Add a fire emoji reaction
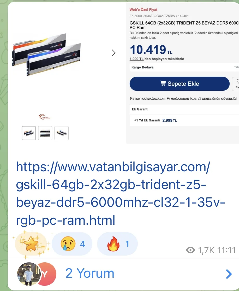This screenshot has height=291, width=239. (x=117, y=244)
